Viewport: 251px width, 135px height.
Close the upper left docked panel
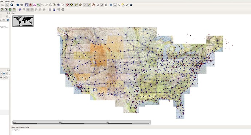(x=9, y=13)
